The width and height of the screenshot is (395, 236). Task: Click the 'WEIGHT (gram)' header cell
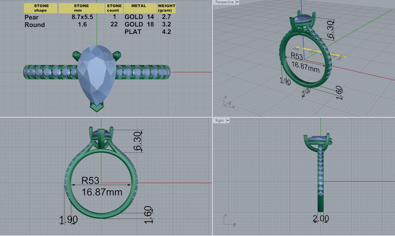pos(167,8)
